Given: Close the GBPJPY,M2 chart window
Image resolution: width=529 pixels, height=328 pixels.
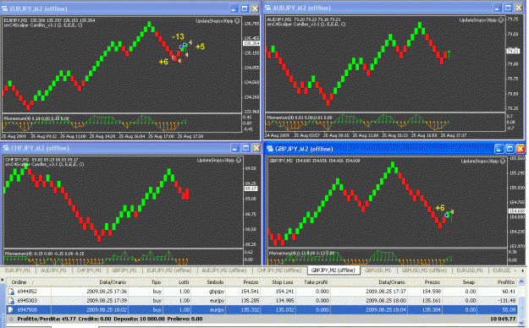Looking at the screenshot, I should [x=521, y=149].
